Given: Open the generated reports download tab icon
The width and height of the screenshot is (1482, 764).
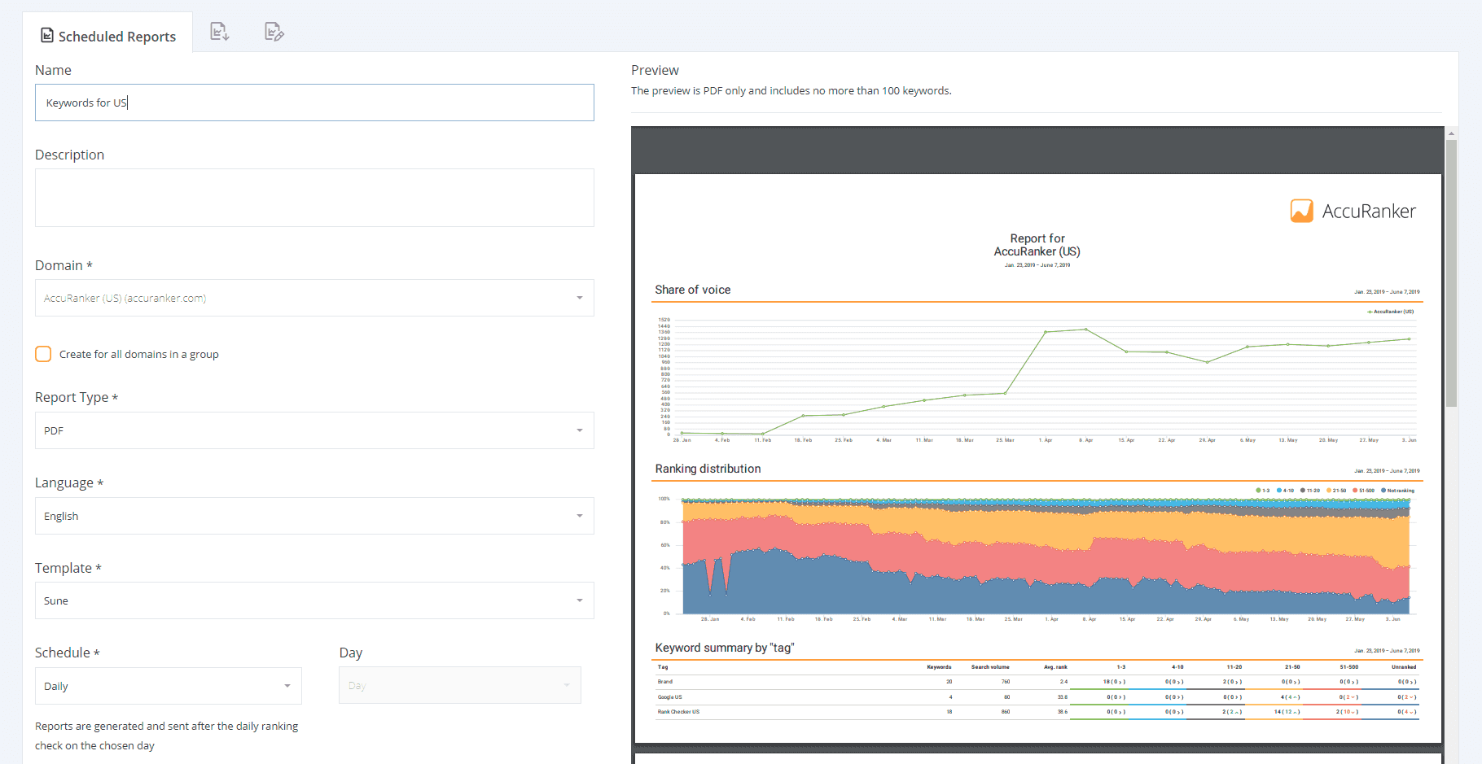Looking at the screenshot, I should pos(220,32).
